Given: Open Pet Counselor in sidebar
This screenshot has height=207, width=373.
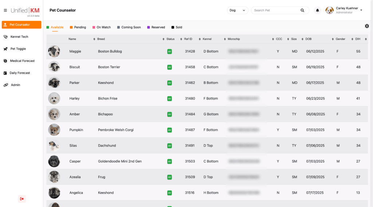Looking at the screenshot, I should click(x=21, y=25).
